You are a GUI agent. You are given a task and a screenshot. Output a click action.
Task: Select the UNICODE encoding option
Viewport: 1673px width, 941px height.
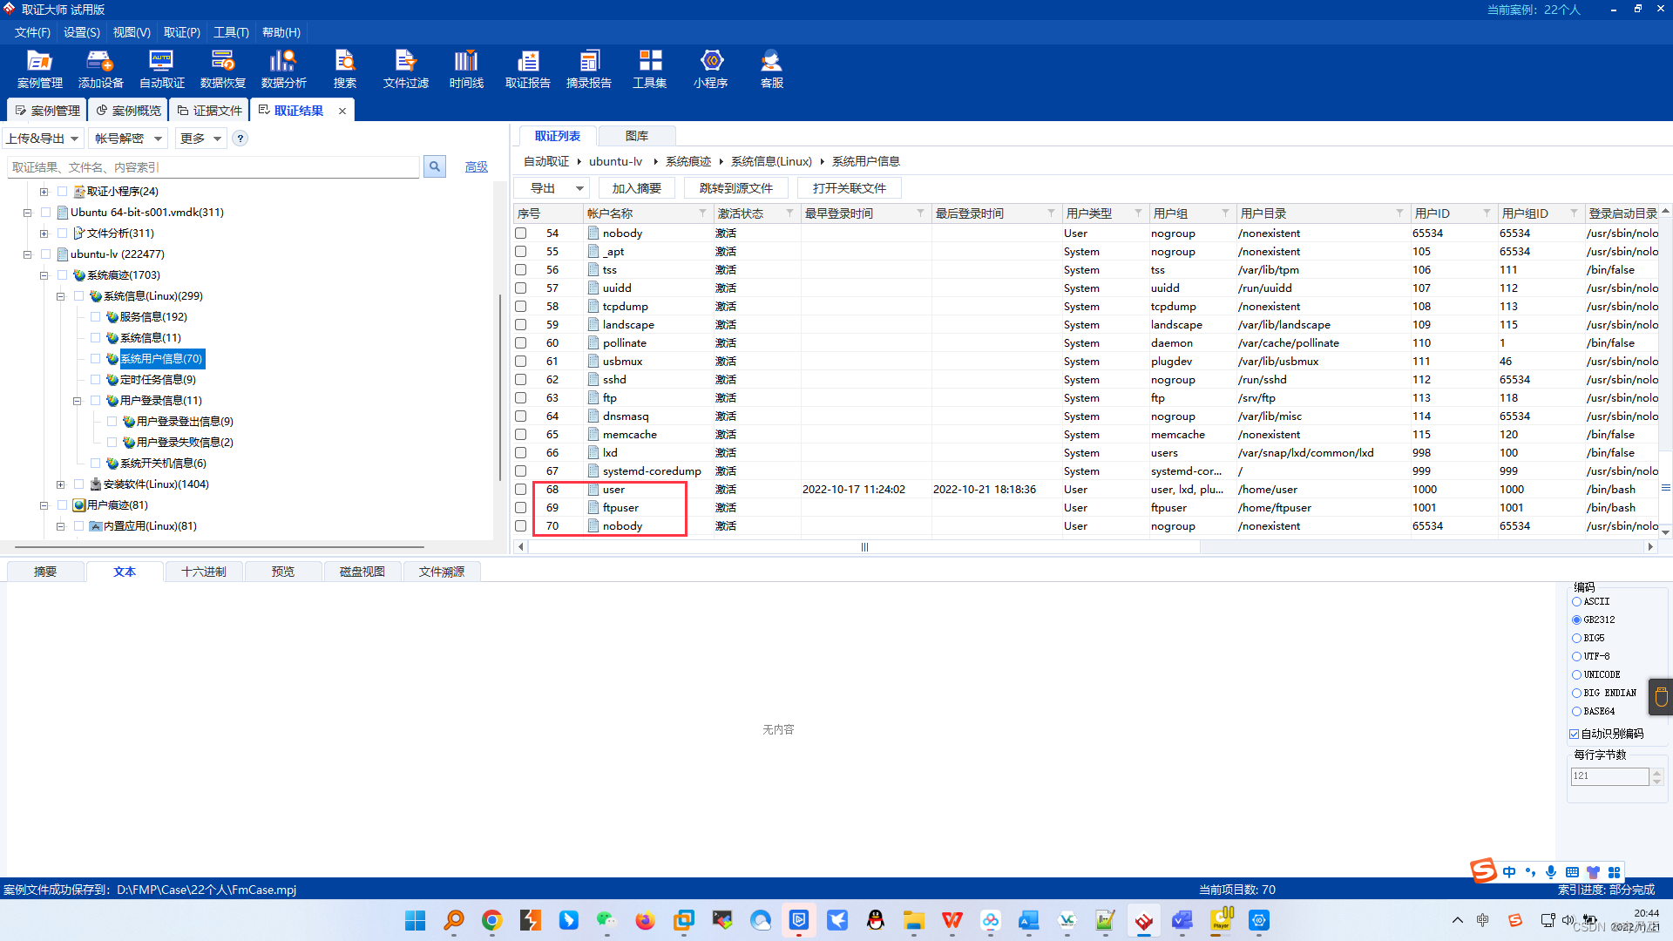pos(1576,675)
